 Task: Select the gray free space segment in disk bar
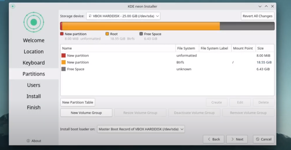pos(247,26)
